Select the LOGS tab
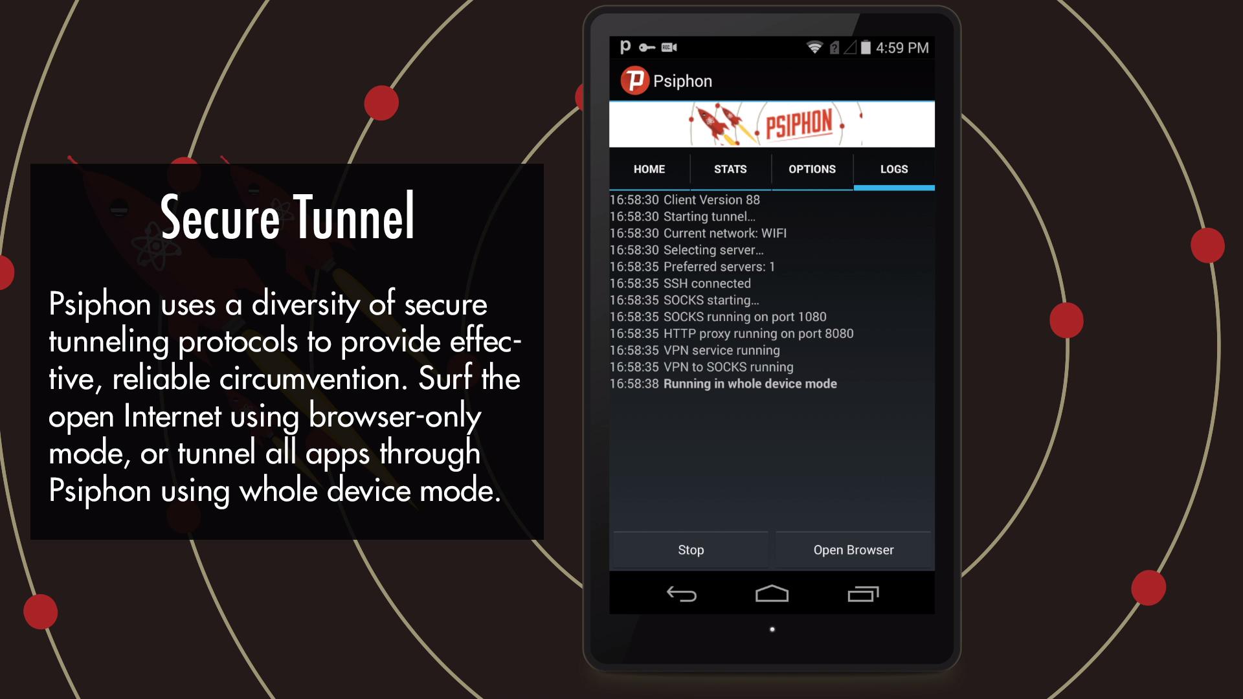This screenshot has width=1243, height=699. click(x=893, y=168)
